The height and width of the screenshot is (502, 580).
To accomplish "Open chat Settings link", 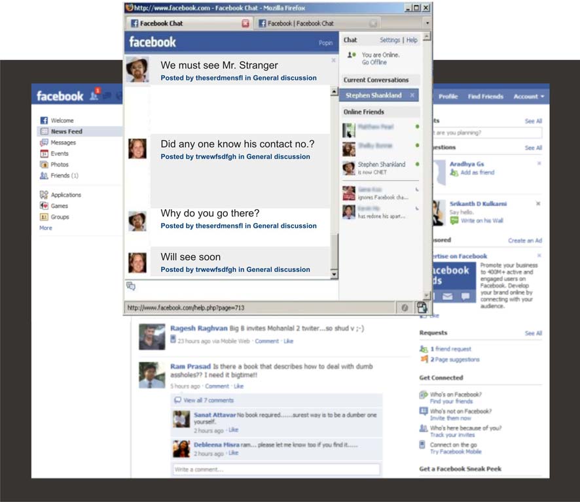I will 390,40.
